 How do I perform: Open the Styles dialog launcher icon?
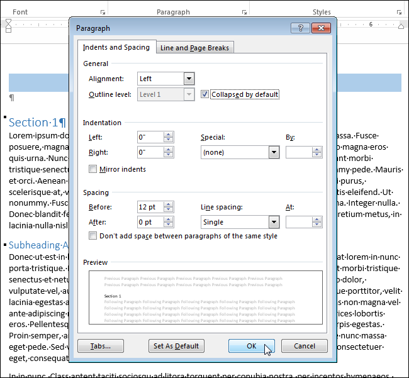[399, 12]
